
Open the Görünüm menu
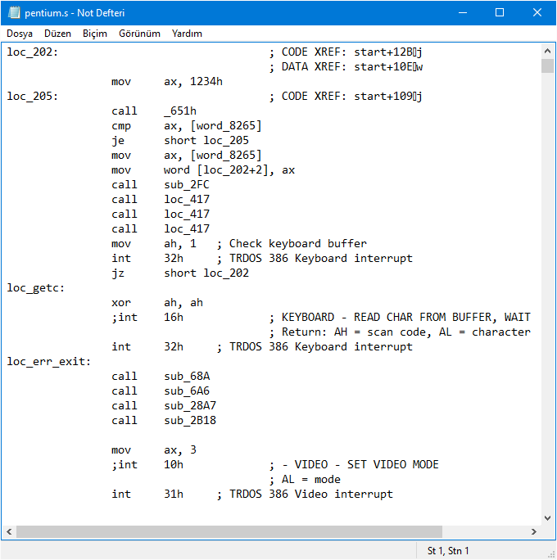139,34
